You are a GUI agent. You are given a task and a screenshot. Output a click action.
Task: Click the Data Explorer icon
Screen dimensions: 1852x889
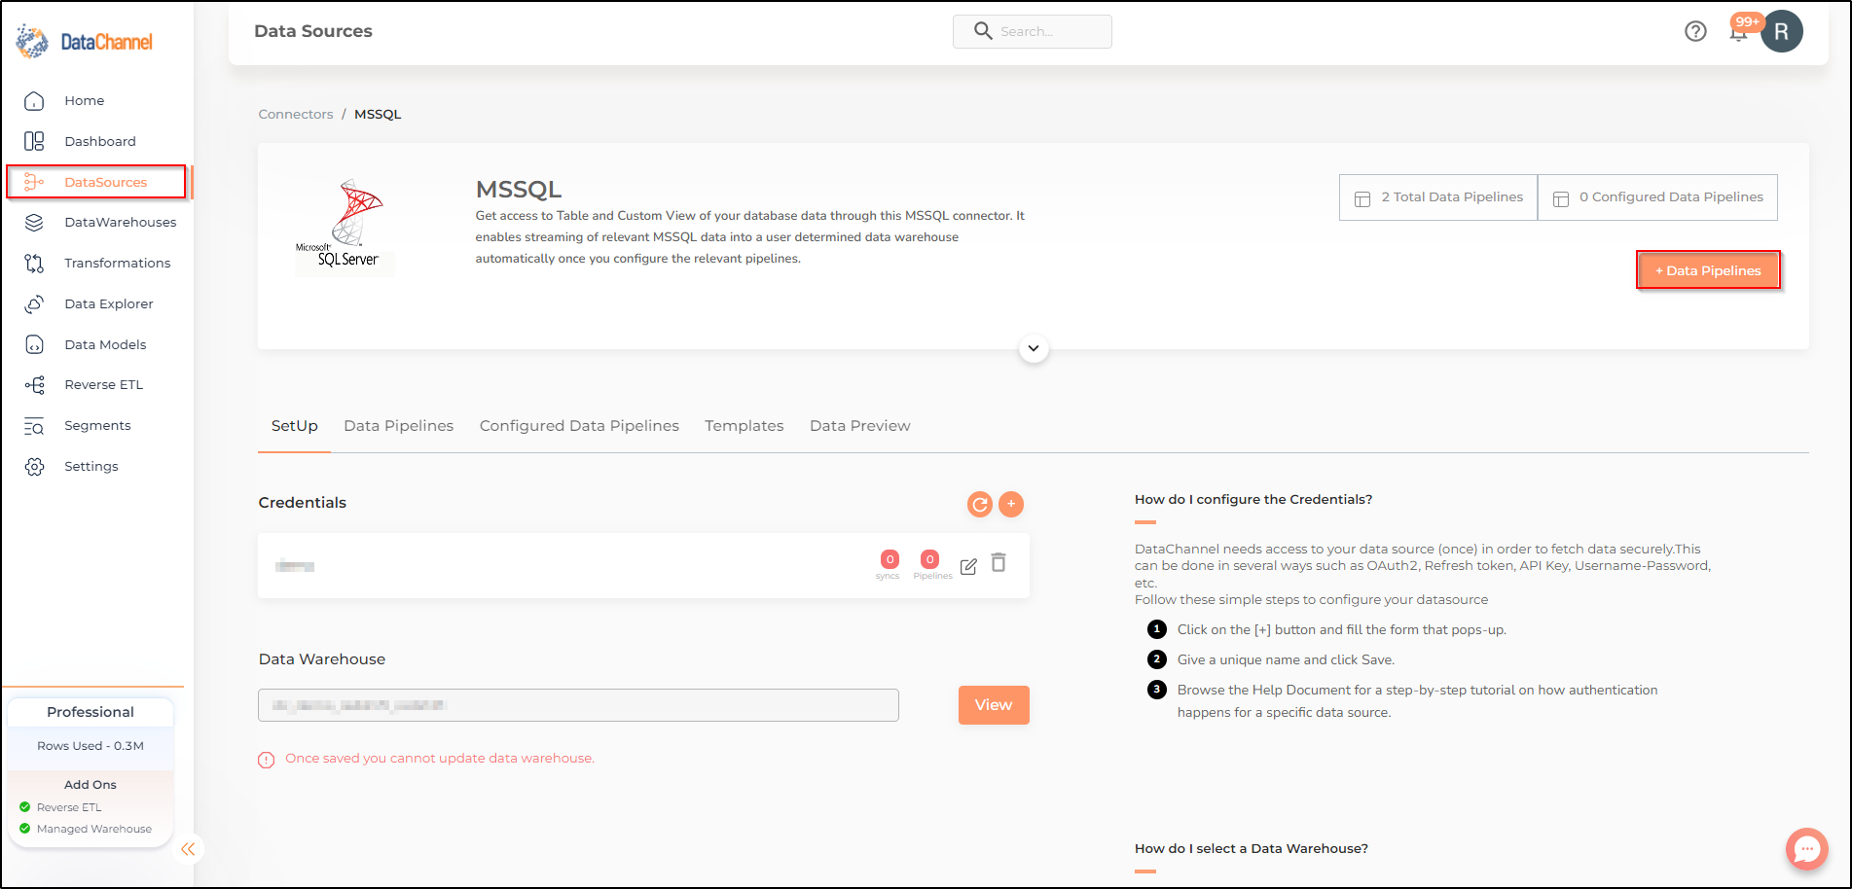click(34, 303)
